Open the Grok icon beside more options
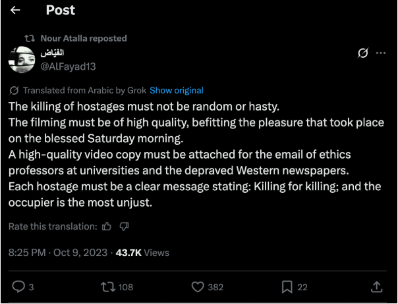 pyautogui.click(x=361, y=53)
